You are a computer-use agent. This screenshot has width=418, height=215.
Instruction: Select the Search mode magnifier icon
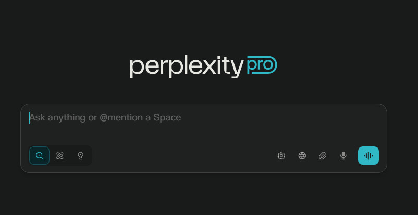pyautogui.click(x=39, y=155)
